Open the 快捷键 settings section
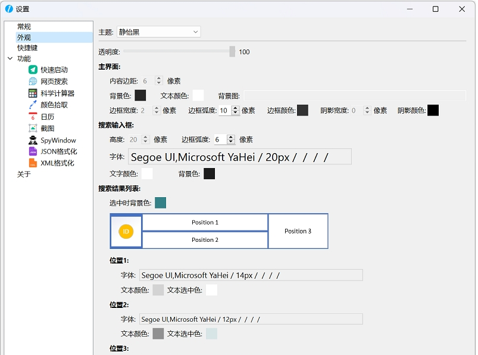 pyautogui.click(x=27, y=48)
